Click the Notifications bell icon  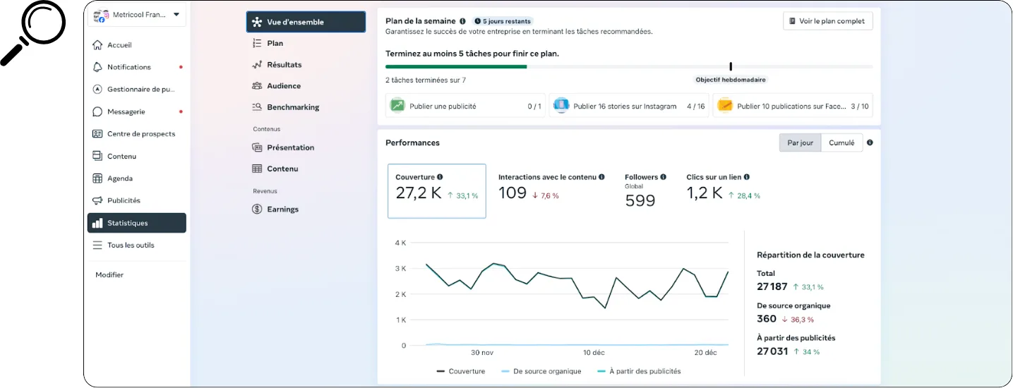coord(97,67)
